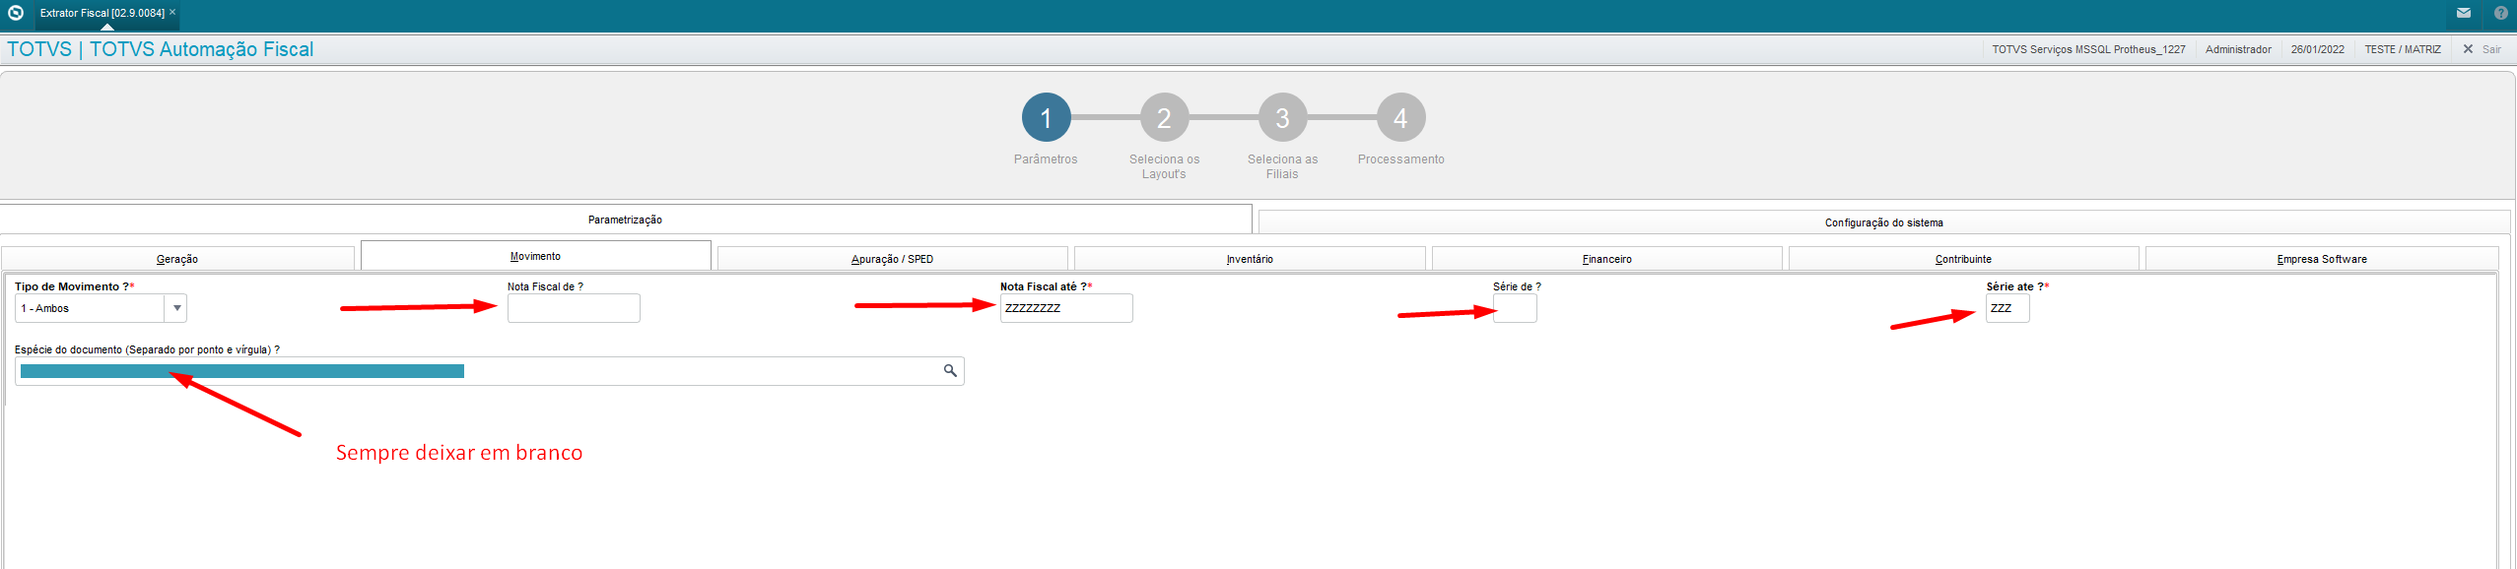Open the Geração tab
The width and height of the screenshot is (2517, 569).
(x=177, y=259)
